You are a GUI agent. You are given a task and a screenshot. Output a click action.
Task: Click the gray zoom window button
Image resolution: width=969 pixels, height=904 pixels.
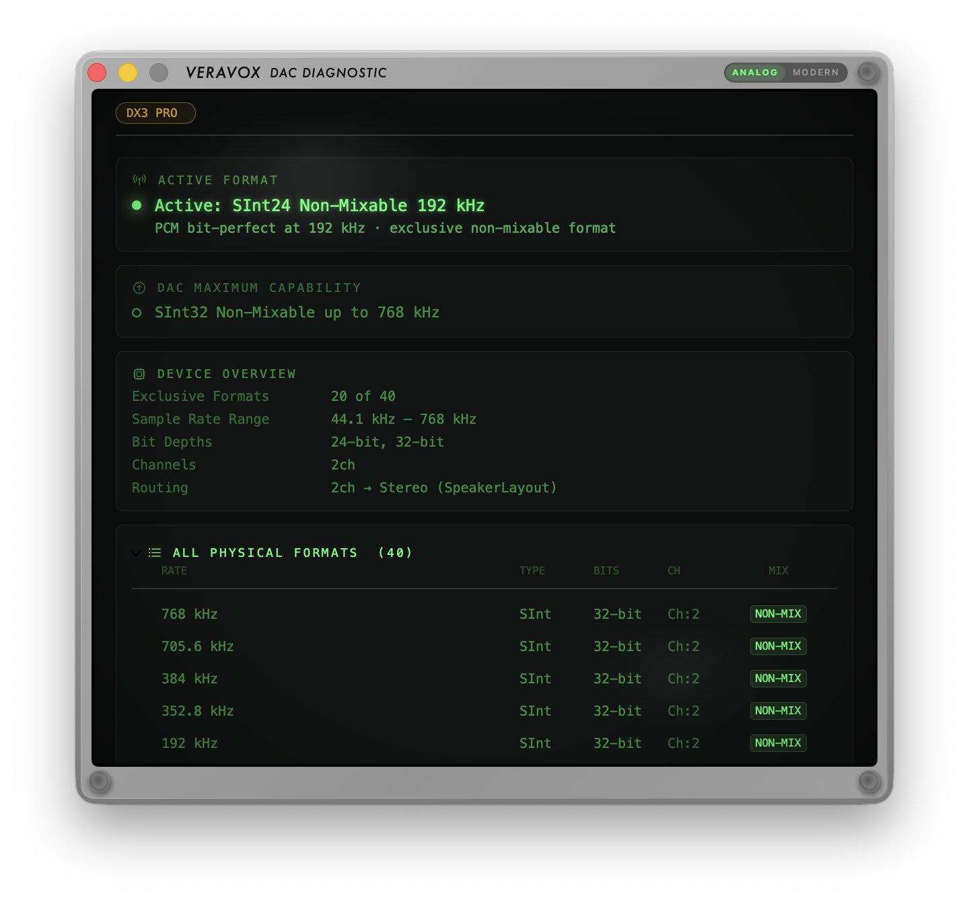[159, 73]
